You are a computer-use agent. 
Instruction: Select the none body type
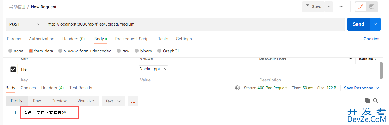tap(16, 51)
